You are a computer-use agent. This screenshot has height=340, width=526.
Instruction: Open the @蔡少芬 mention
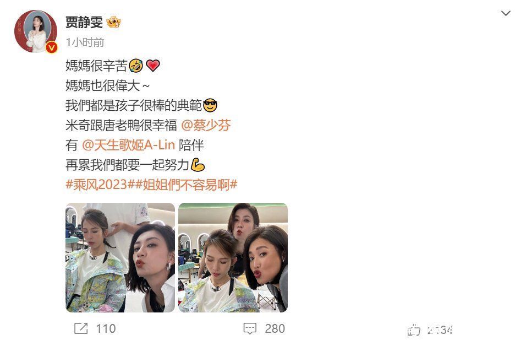pyautogui.click(x=206, y=125)
